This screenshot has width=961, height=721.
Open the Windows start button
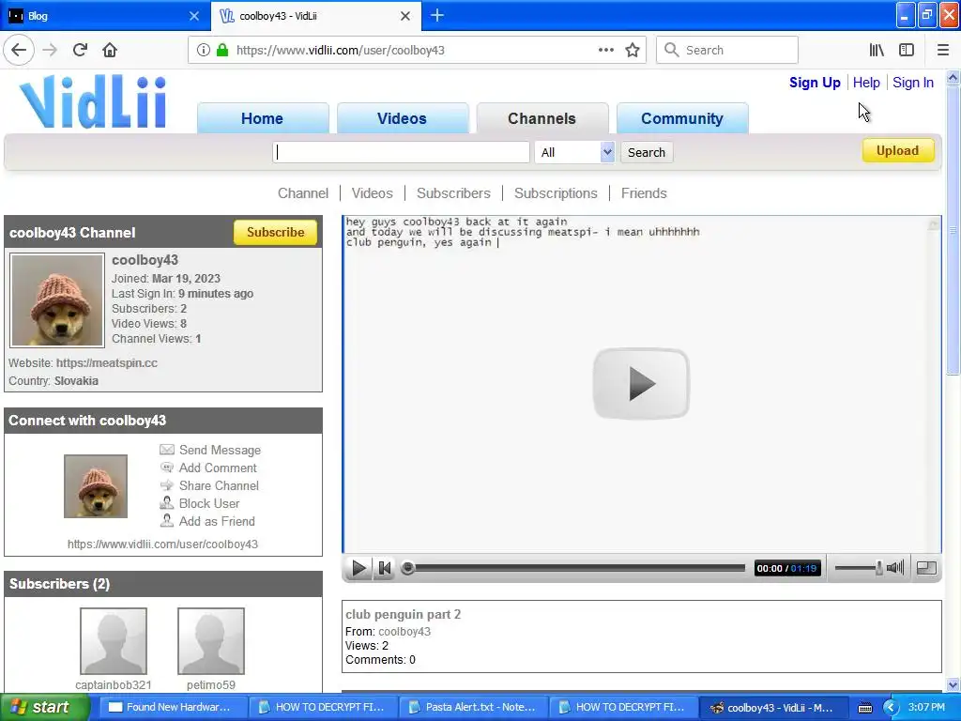pyautogui.click(x=44, y=708)
